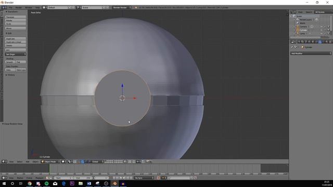Click the green current frame marker in timeline
333x187 pixels.
pos(49,169)
